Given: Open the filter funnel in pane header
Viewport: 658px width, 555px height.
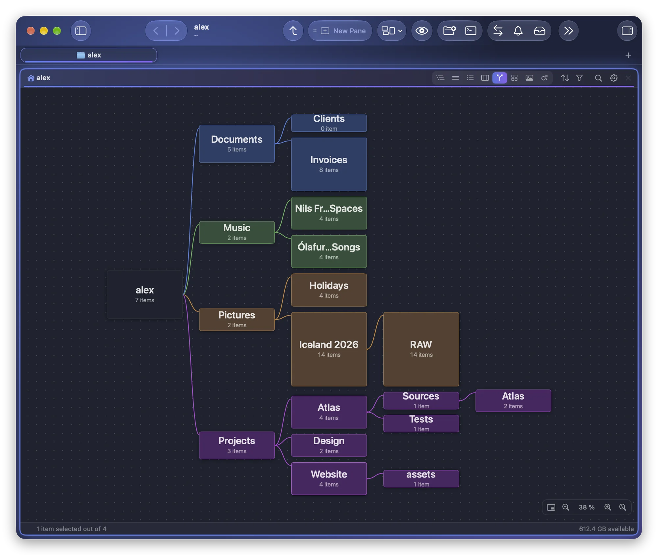Looking at the screenshot, I should pos(579,78).
